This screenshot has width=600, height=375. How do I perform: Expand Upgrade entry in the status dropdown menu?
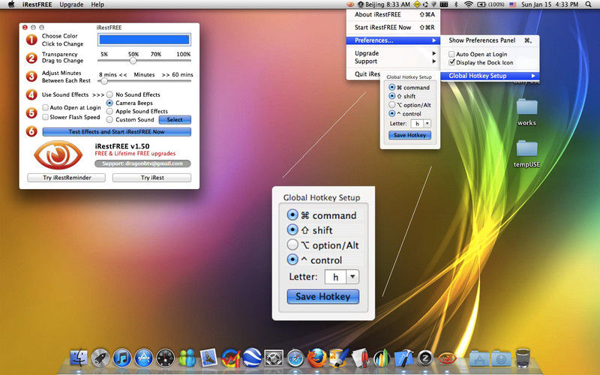[x=393, y=53]
